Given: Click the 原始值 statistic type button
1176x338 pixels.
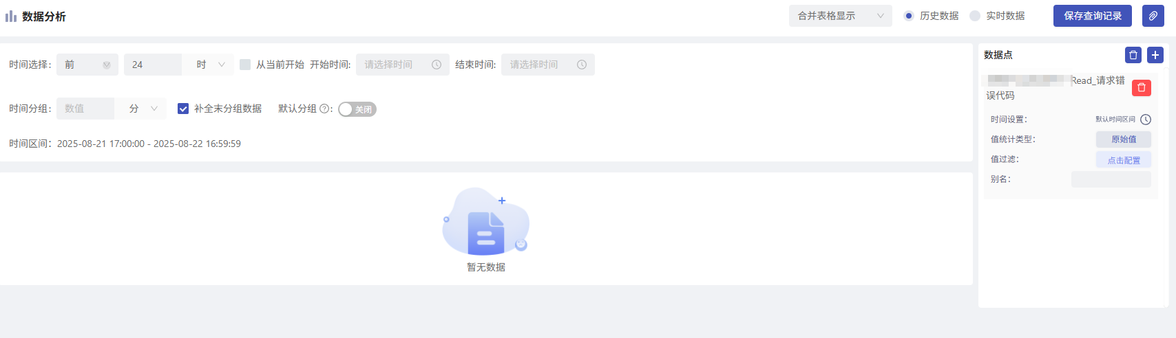Looking at the screenshot, I should click(x=1124, y=139).
